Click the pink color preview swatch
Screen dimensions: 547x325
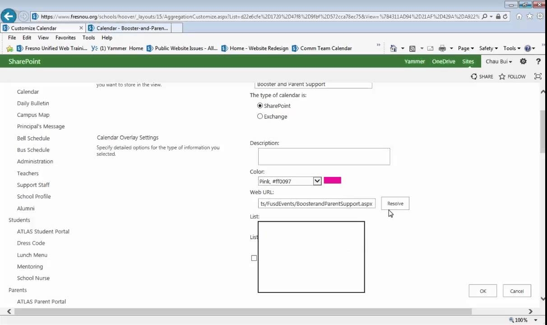click(x=333, y=181)
